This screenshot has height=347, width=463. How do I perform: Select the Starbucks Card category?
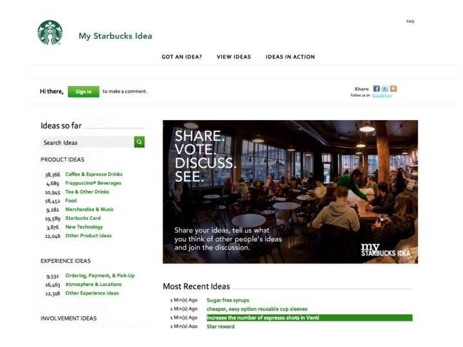tap(83, 218)
